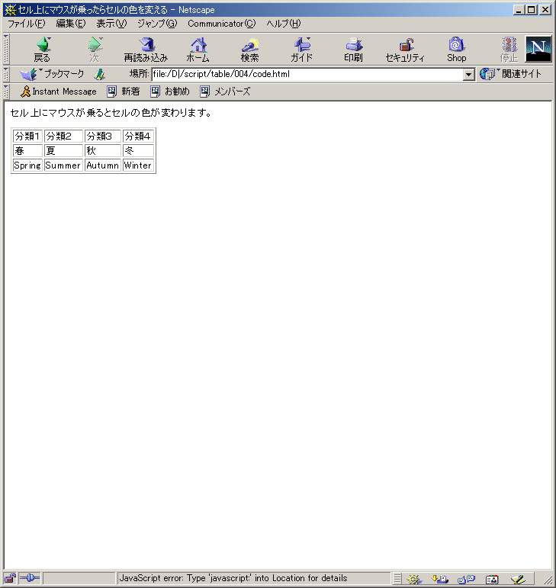Open the メンバーズ personal toolbar link

pyautogui.click(x=225, y=92)
